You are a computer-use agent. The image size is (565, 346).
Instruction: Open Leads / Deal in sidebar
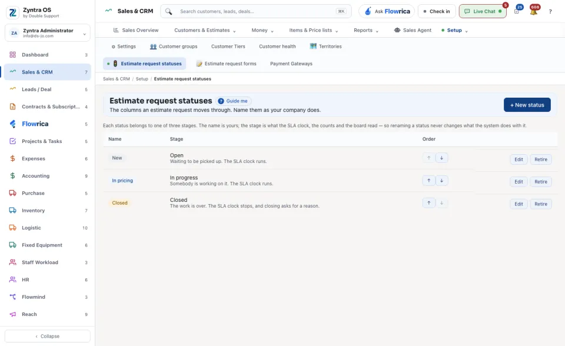[x=48, y=89]
